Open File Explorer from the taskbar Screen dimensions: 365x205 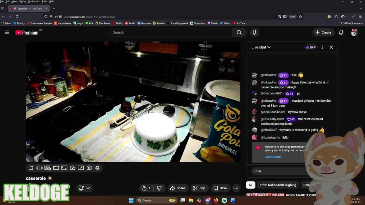(191, 200)
